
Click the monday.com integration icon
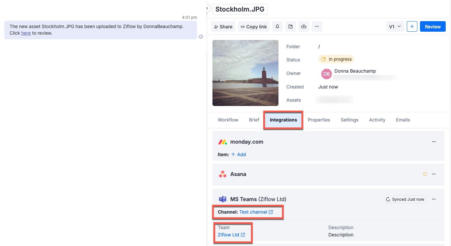click(222, 142)
